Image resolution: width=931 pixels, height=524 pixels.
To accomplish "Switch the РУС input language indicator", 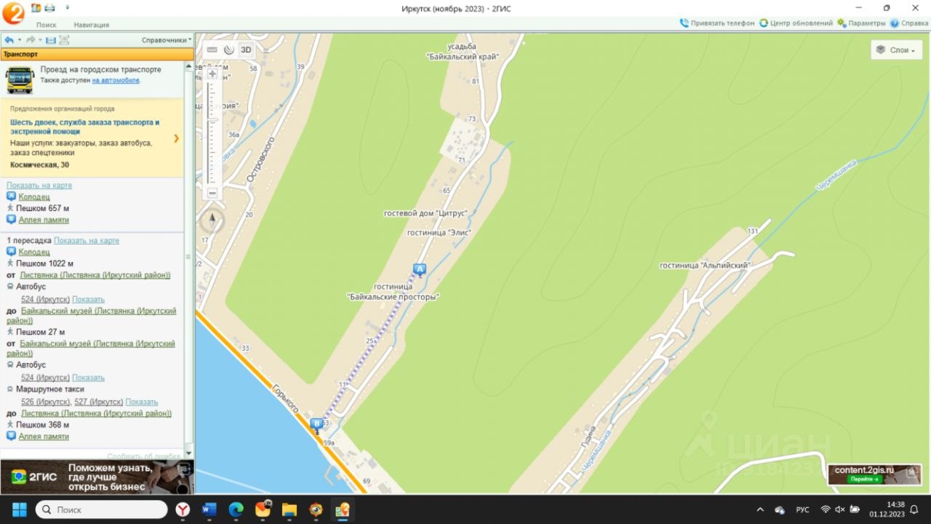I will pos(802,509).
